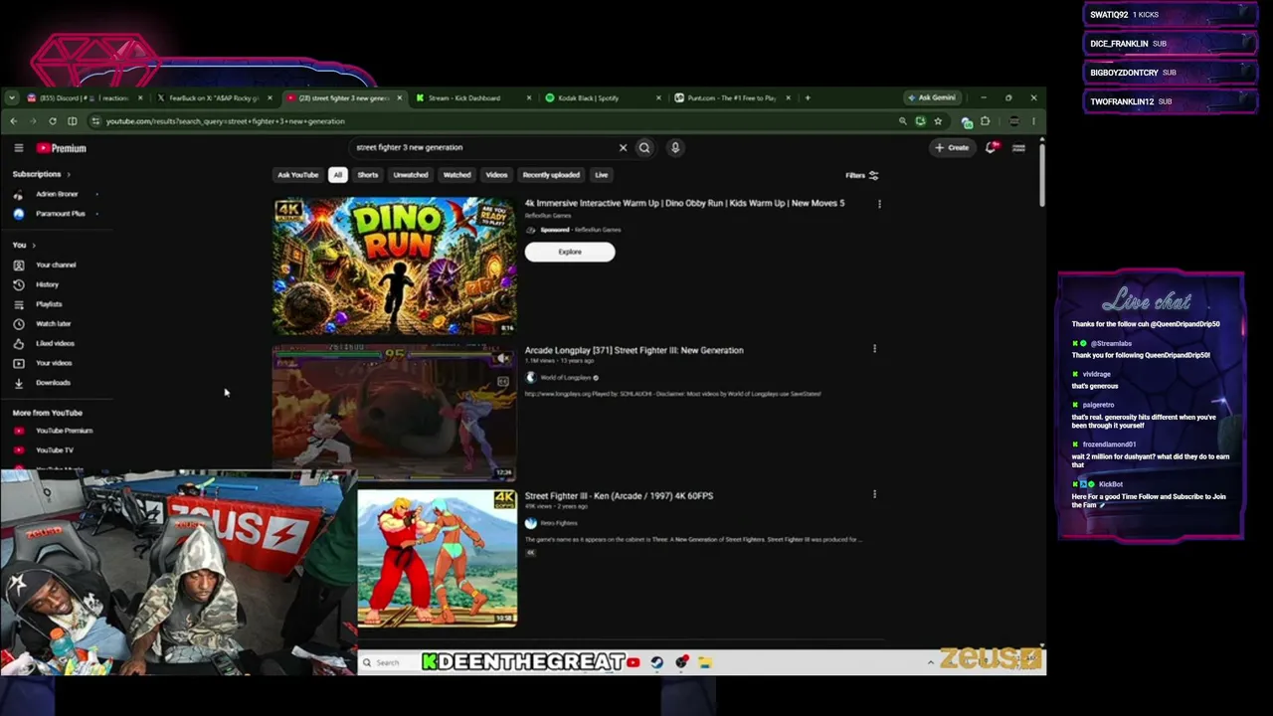
Task: Open a new browser tab
Action: (808, 98)
